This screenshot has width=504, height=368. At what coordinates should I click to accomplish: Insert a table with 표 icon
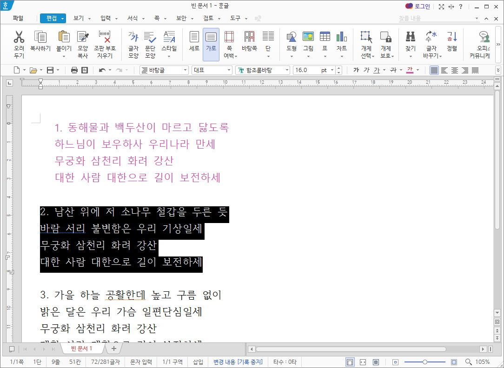[325, 36]
